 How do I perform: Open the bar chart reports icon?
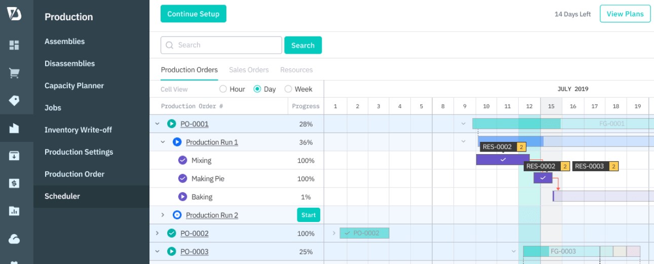coord(14,211)
